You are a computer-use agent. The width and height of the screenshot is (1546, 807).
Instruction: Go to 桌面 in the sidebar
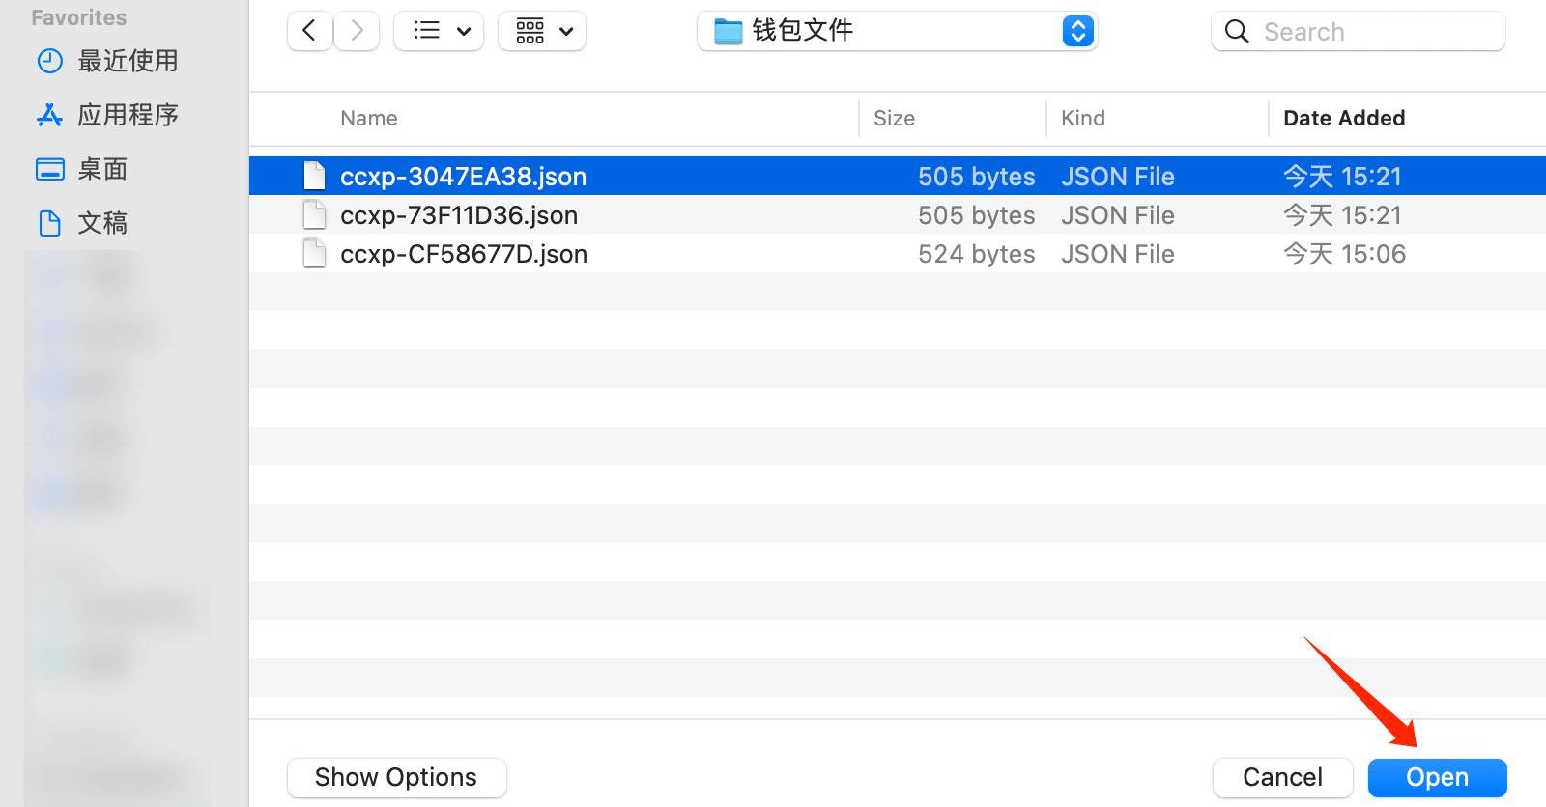click(101, 169)
